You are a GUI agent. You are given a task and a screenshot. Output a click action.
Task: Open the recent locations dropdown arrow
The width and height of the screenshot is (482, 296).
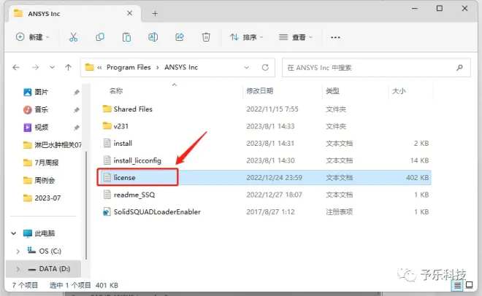[x=53, y=67]
